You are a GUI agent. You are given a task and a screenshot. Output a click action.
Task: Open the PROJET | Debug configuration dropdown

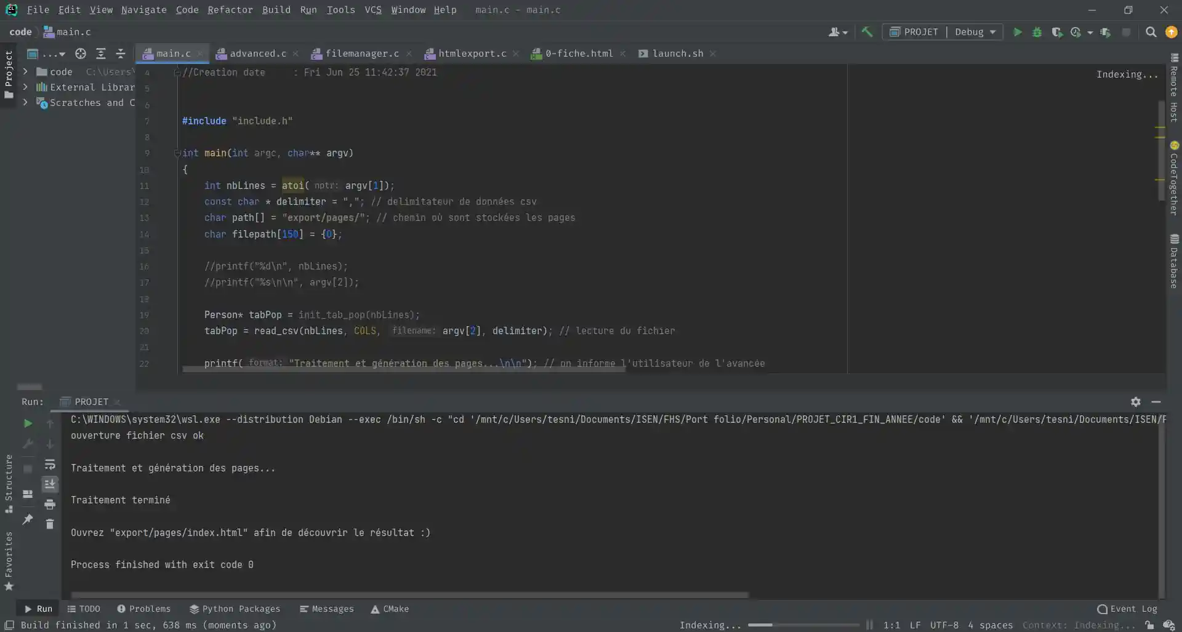click(x=943, y=32)
